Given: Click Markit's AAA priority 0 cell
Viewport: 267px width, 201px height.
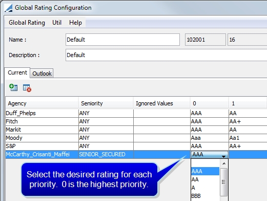Looking at the screenshot, I should [210, 130].
